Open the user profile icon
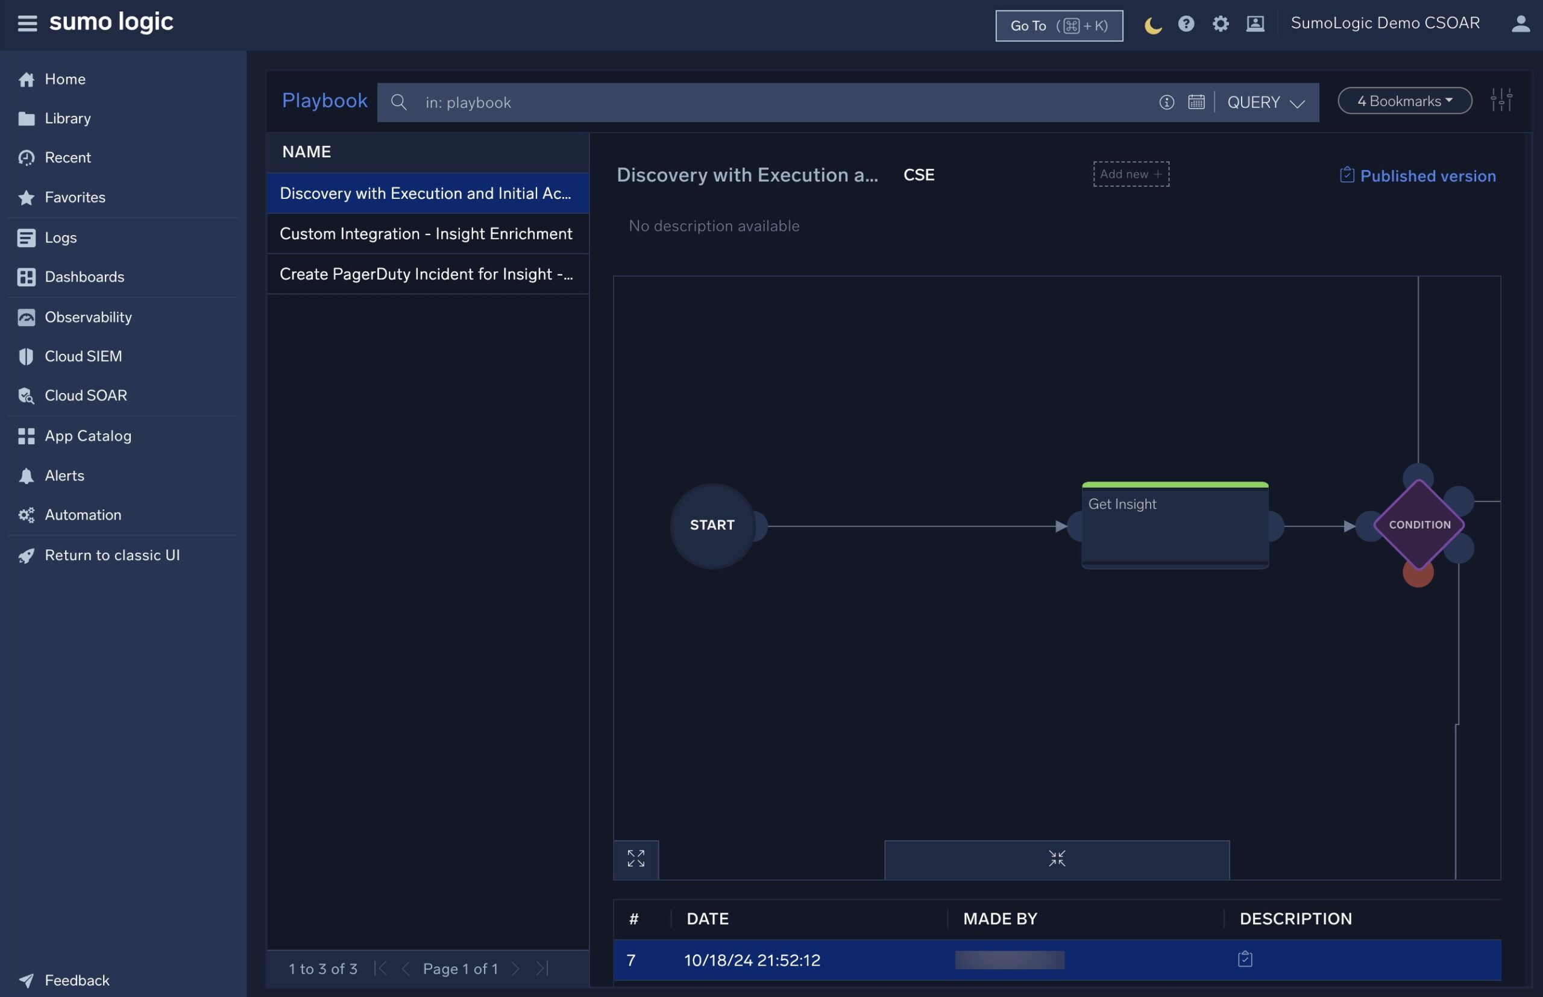1543x997 pixels. 1520,24
